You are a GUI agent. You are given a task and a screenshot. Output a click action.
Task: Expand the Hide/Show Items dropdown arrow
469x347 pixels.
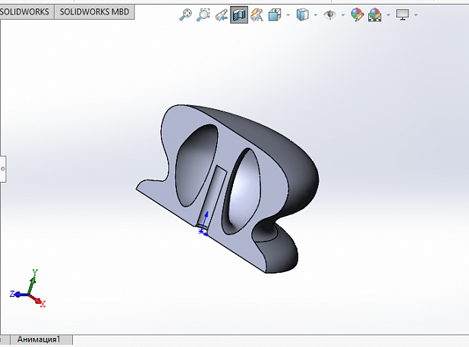pos(343,14)
